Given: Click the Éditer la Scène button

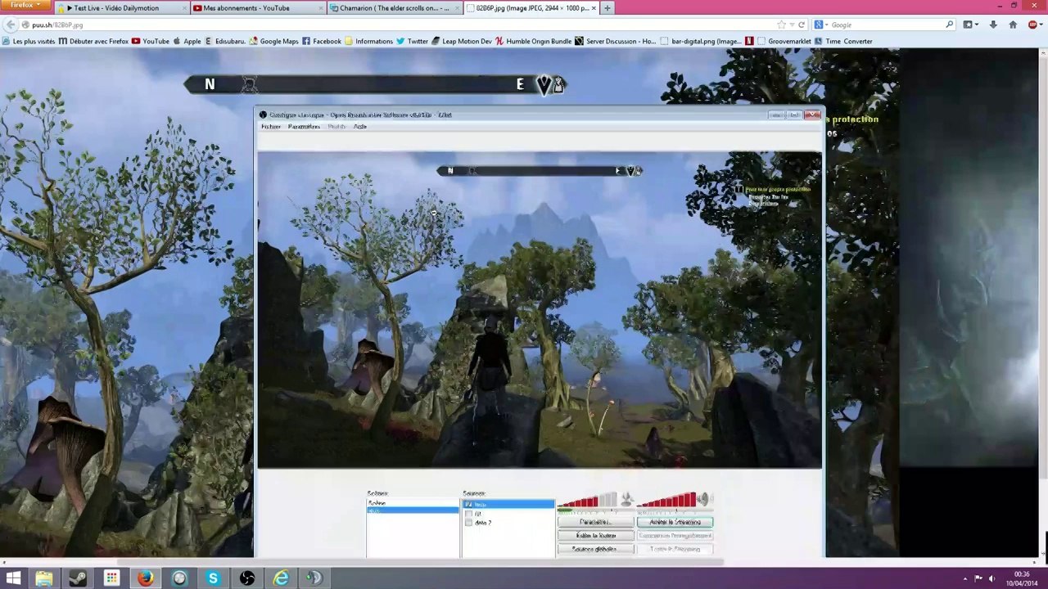Looking at the screenshot, I should tap(595, 536).
